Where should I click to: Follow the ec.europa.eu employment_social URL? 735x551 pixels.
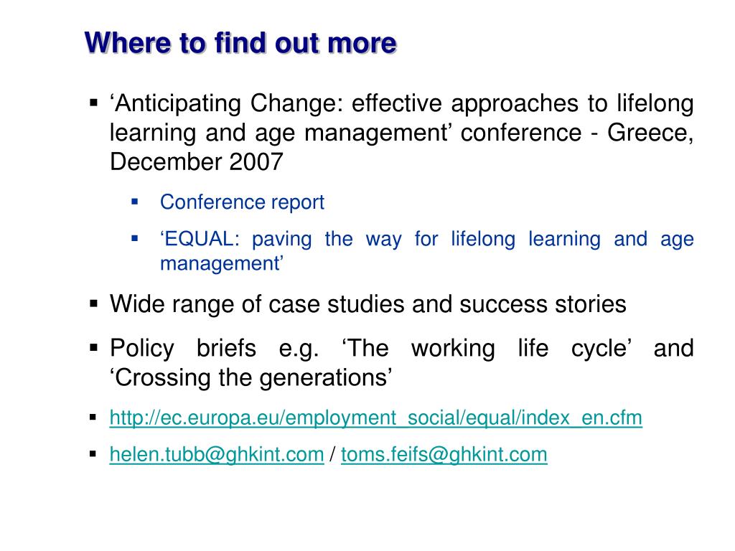pyautogui.click(x=375, y=418)
